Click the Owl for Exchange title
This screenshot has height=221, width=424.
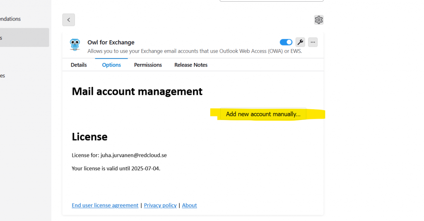tap(111, 42)
